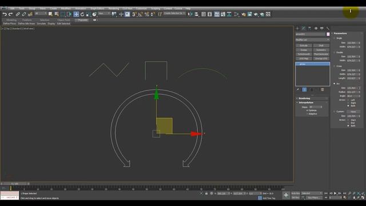Click the Auto Key button
The width and height of the screenshot is (366, 206).
click(x=296, y=193)
